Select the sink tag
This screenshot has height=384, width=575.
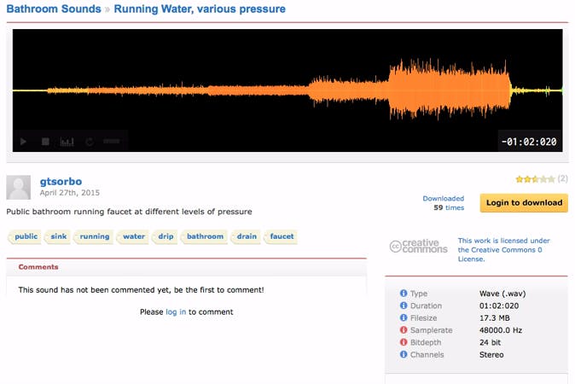pyautogui.click(x=58, y=236)
